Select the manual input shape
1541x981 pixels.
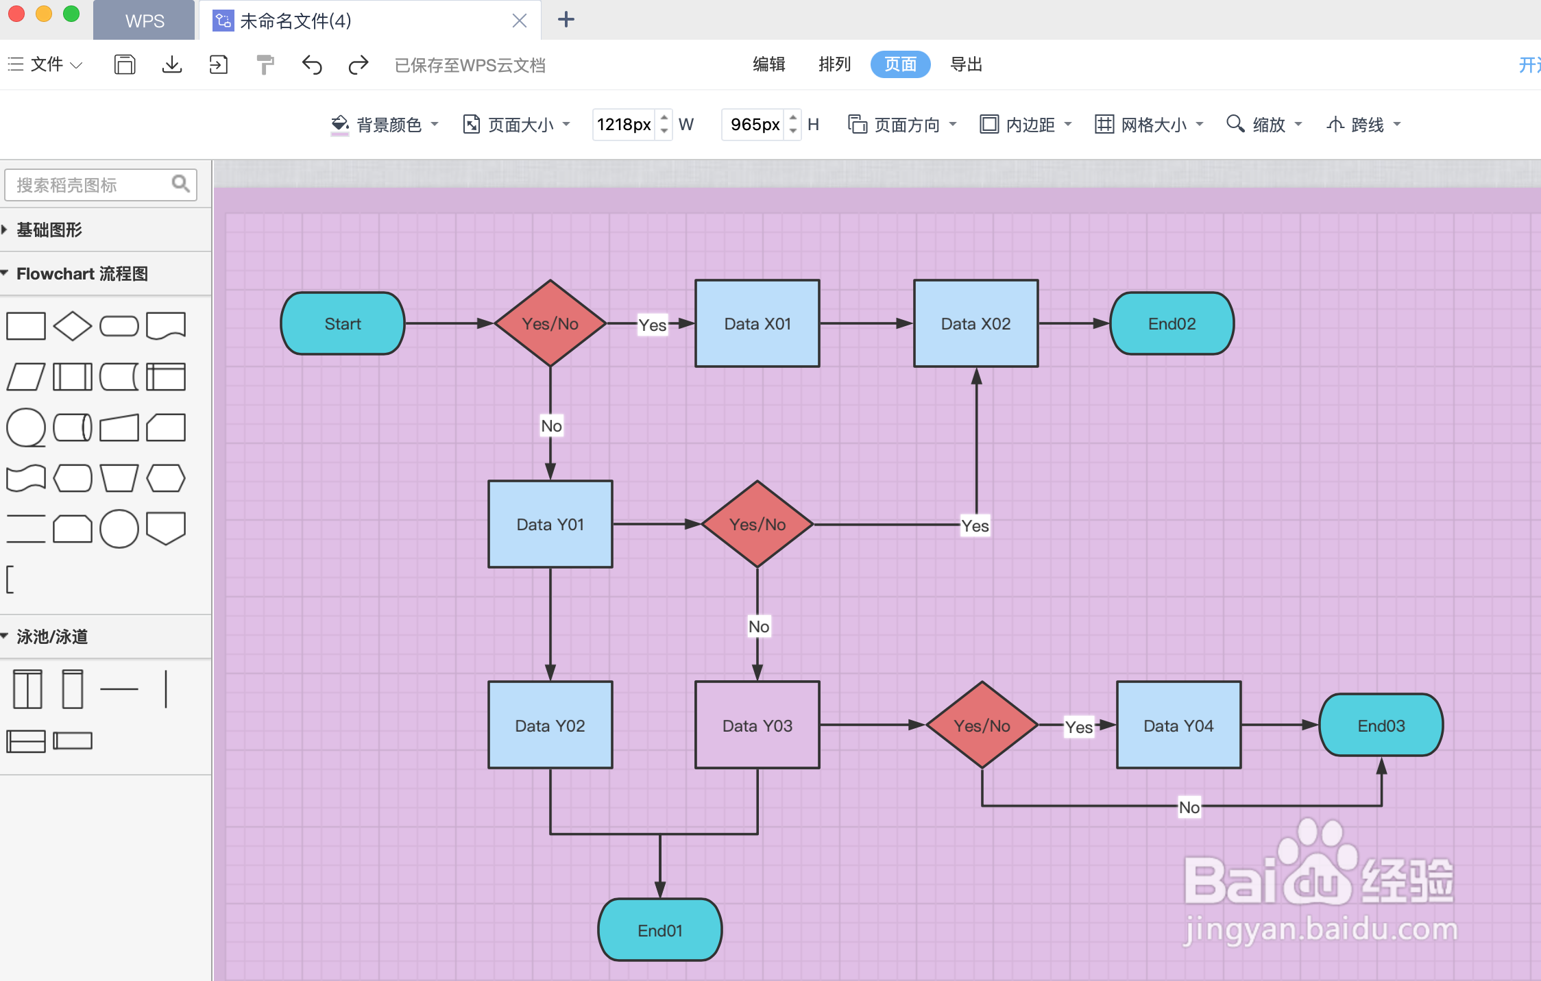tap(119, 427)
